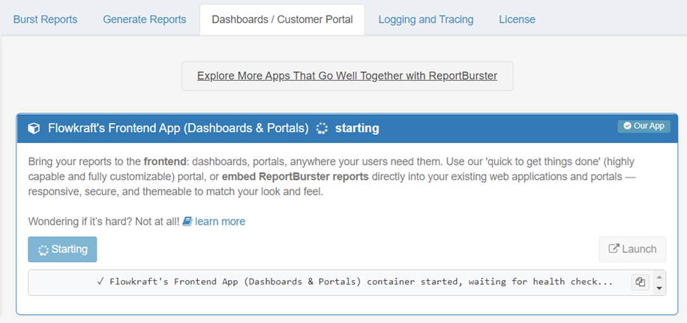687x323 pixels.
Task: Select the License tab
Action: tap(517, 19)
